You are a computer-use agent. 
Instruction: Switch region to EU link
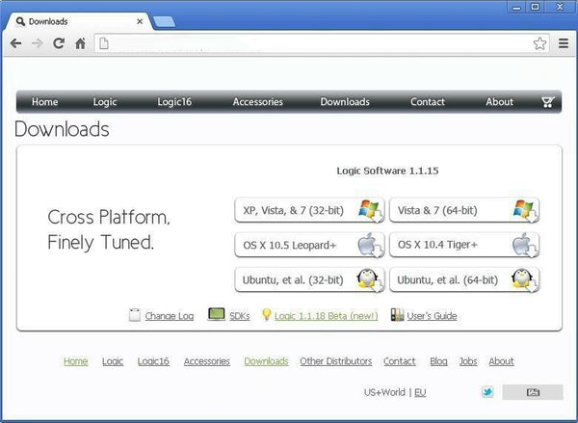420,392
